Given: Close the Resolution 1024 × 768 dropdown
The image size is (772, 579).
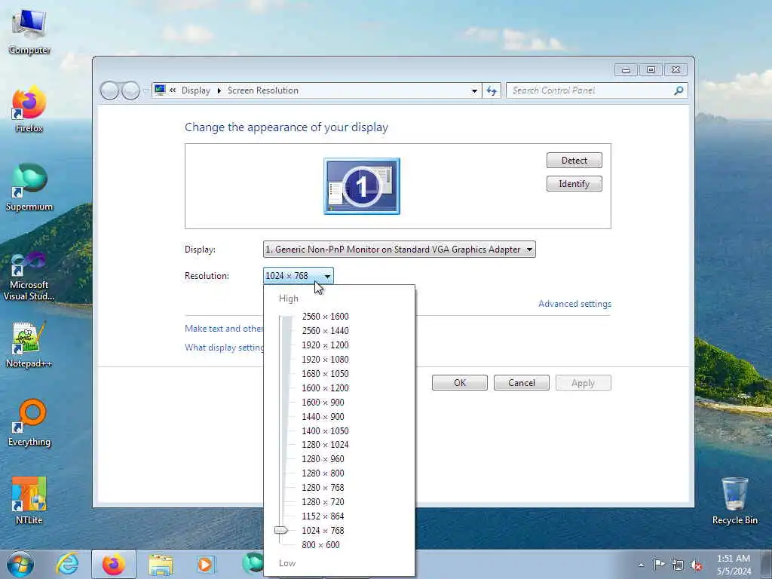Looking at the screenshot, I should pyautogui.click(x=299, y=276).
